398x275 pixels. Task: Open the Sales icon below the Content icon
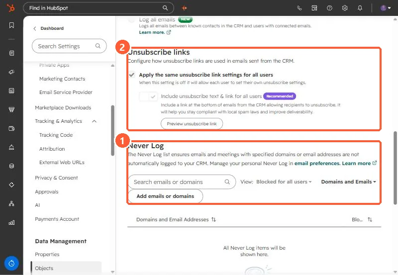pyautogui.click(x=11, y=109)
